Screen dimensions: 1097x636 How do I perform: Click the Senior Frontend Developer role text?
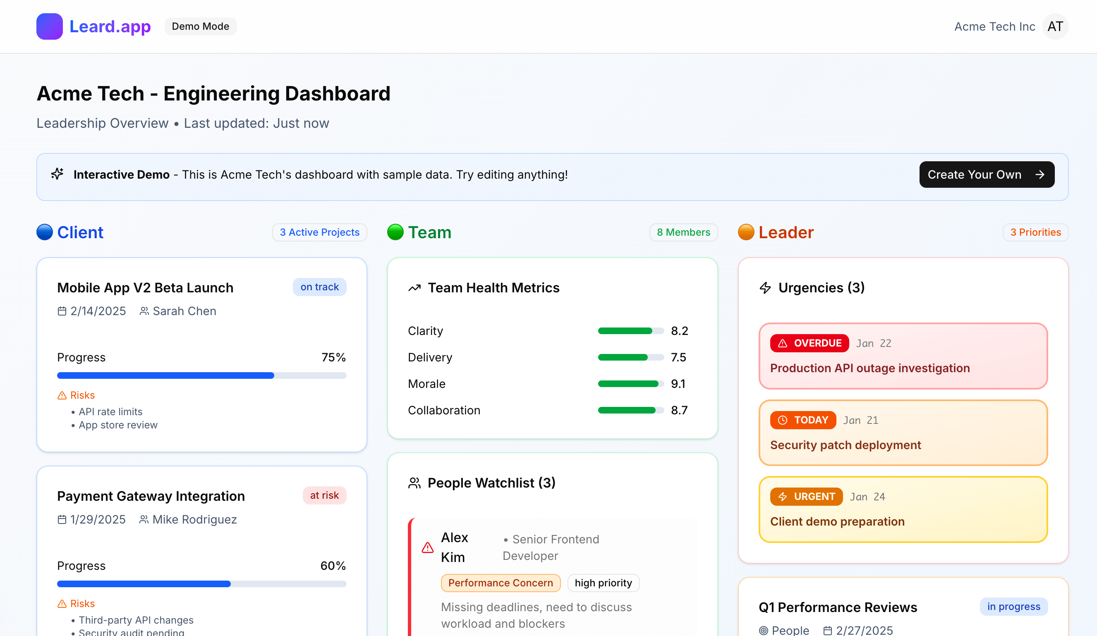pos(551,548)
